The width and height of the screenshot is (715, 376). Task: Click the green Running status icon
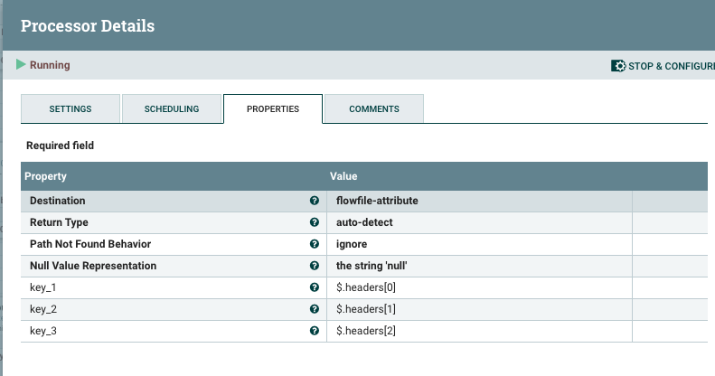click(21, 65)
